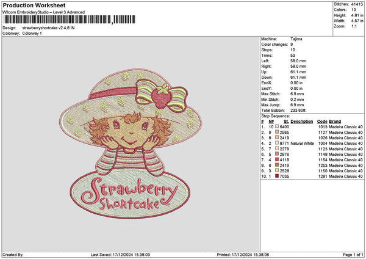
Task: Click the swatch for stop 1, code 1013
Action: pyautogui.click(x=277, y=126)
